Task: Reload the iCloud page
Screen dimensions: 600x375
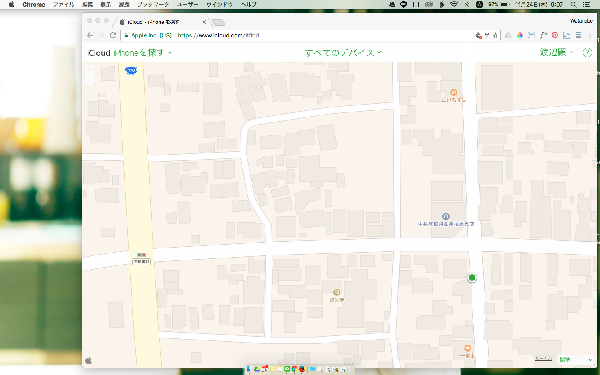Action: pyautogui.click(x=113, y=35)
